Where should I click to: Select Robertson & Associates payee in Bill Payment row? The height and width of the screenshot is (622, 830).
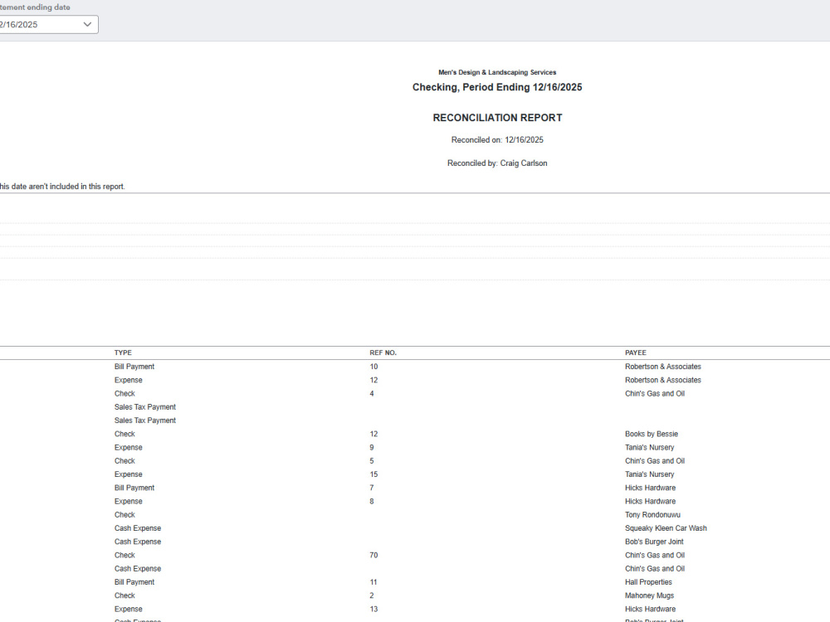pos(662,367)
